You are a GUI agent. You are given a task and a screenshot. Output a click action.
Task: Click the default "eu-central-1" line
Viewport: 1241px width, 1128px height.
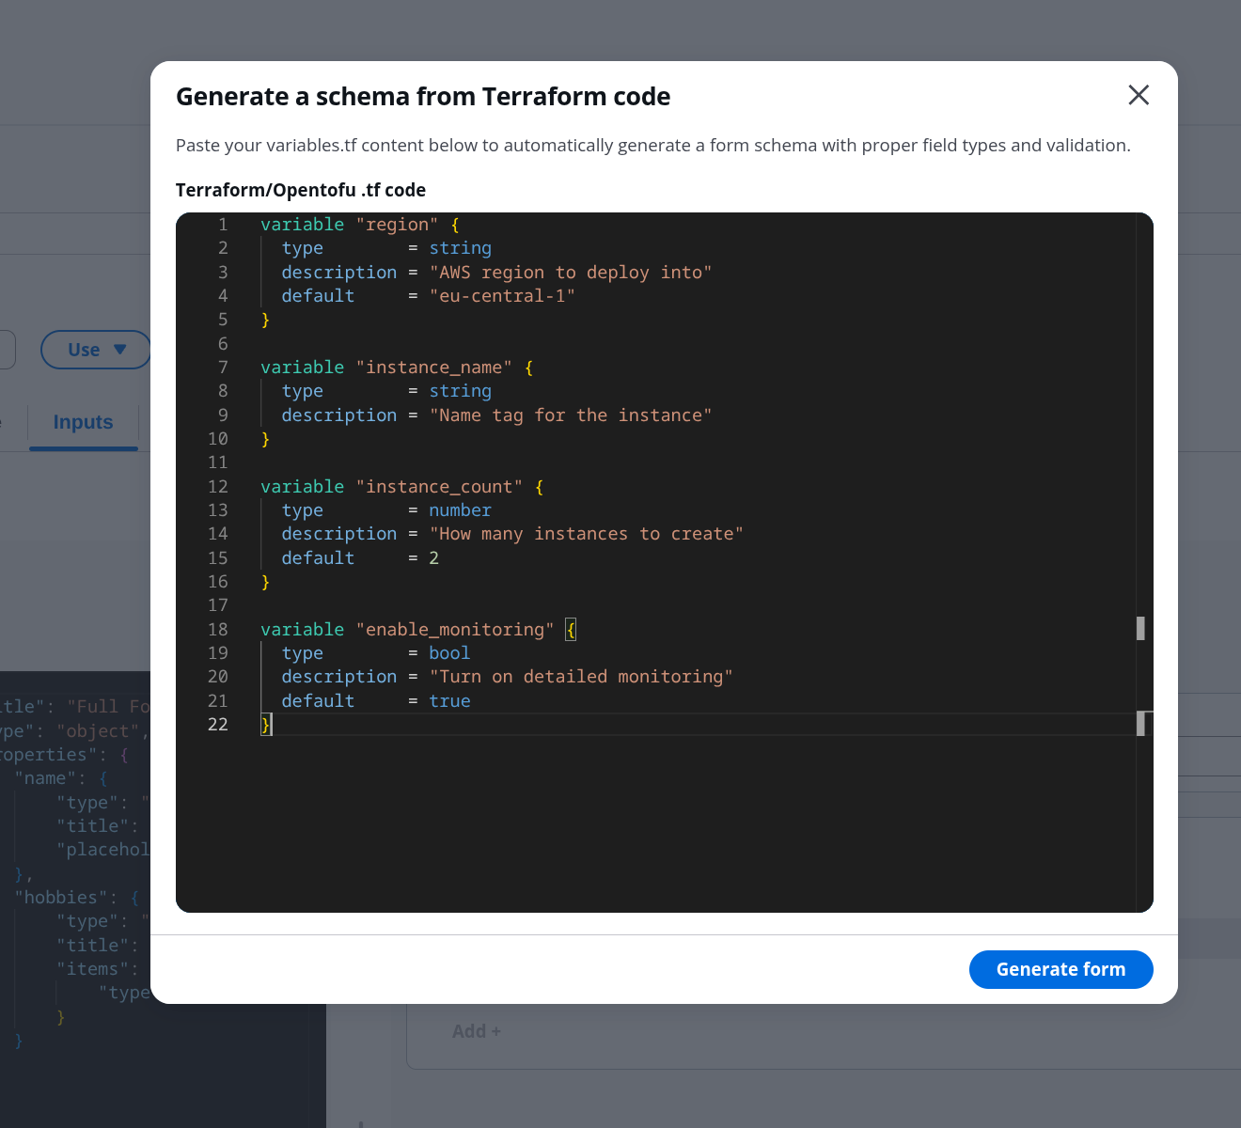pos(428,296)
